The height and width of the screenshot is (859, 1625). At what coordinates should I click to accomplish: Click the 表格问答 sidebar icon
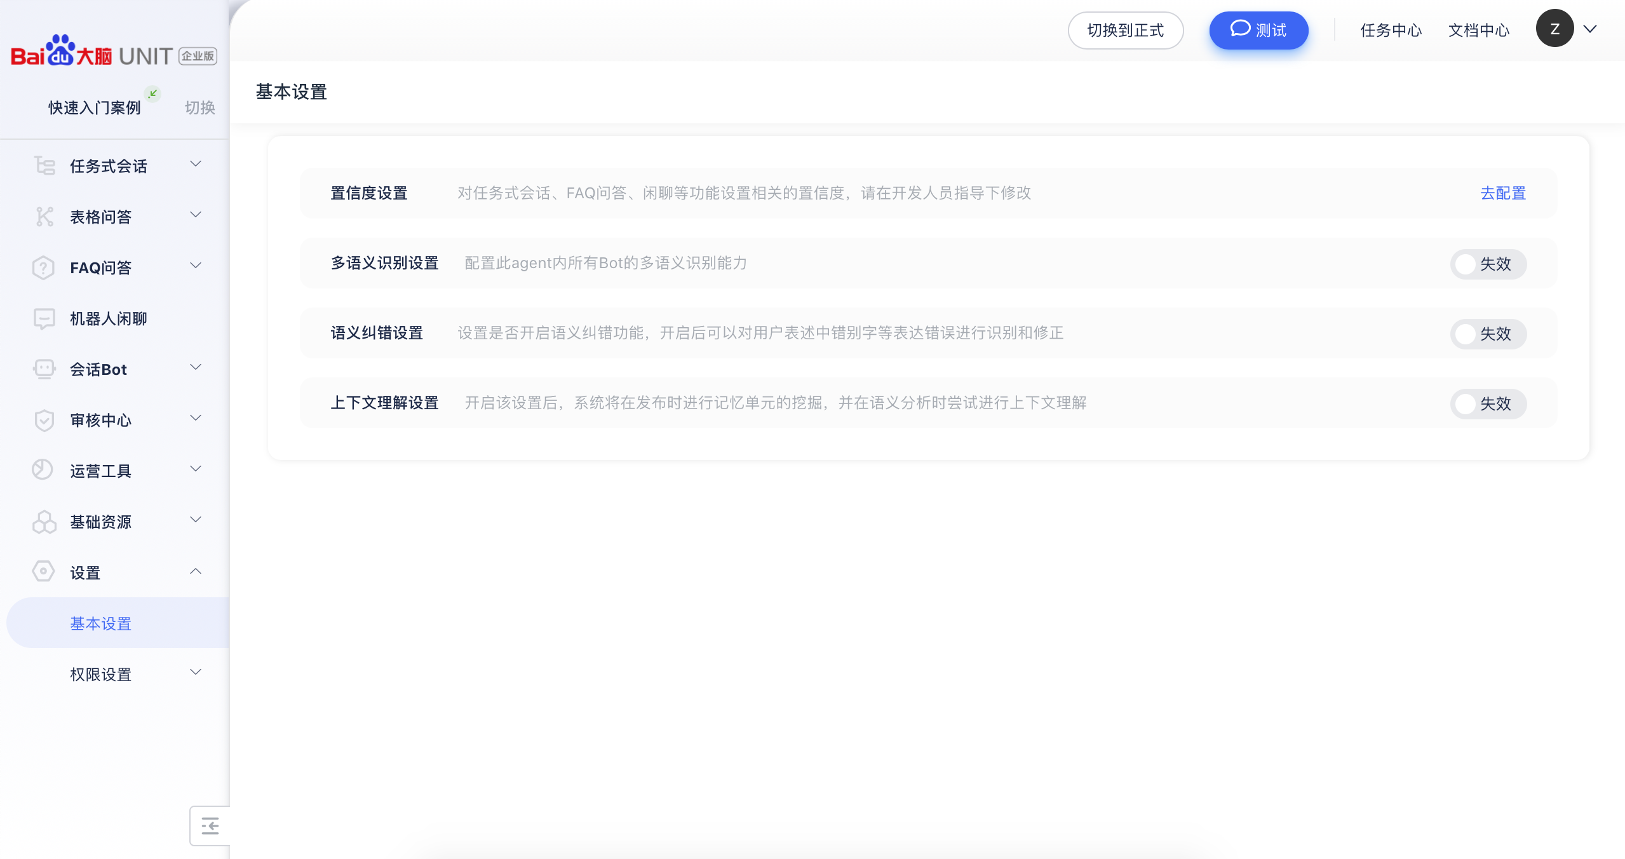(x=44, y=217)
